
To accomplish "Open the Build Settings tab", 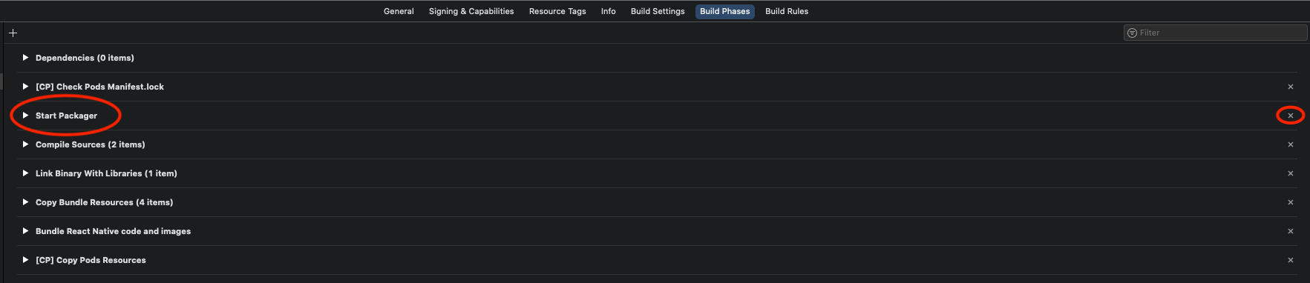I will pos(658,11).
